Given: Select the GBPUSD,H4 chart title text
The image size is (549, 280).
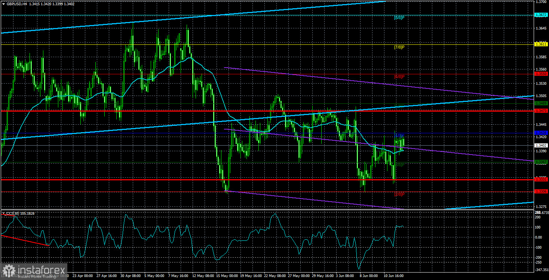Looking at the screenshot, I should click(17, 4).
